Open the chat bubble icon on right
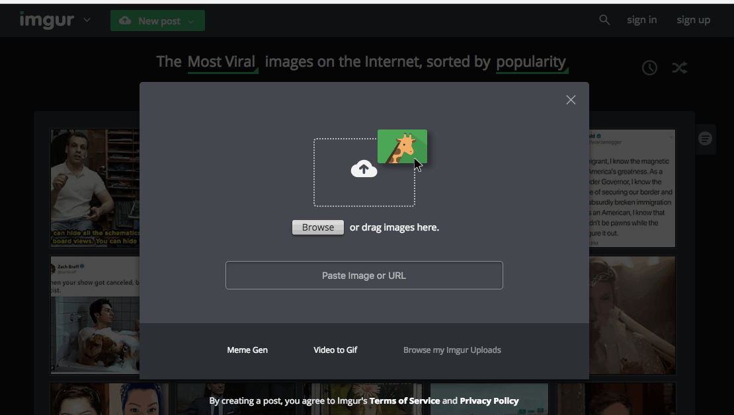Image resolution: width=734 pixels, height=415 pixels. tap(705, 139)
